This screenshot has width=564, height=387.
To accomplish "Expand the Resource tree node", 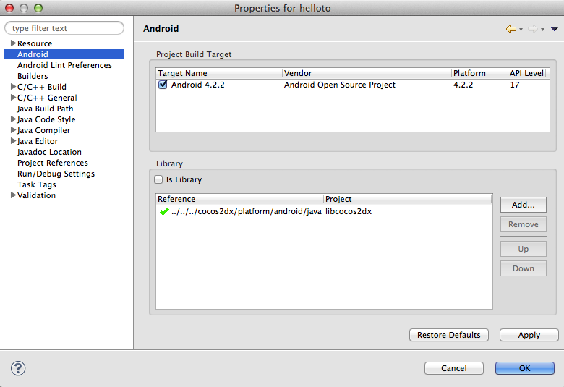I will [x=13, y=43].
